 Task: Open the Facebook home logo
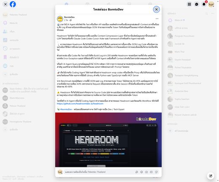[13, 4]
